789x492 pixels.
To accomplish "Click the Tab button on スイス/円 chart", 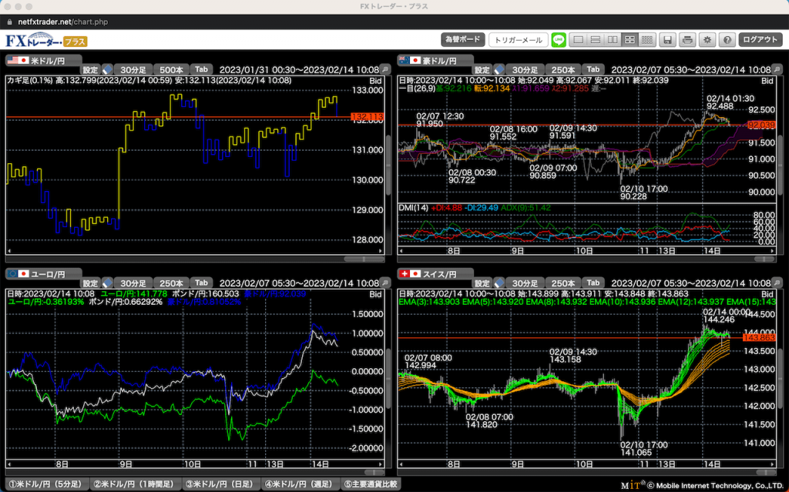I will [593, 283].
